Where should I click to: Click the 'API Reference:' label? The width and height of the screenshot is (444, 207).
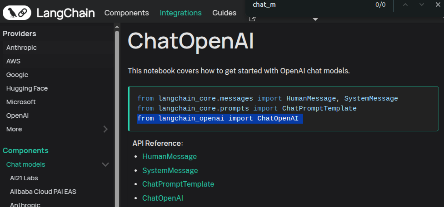pos(158,144)
